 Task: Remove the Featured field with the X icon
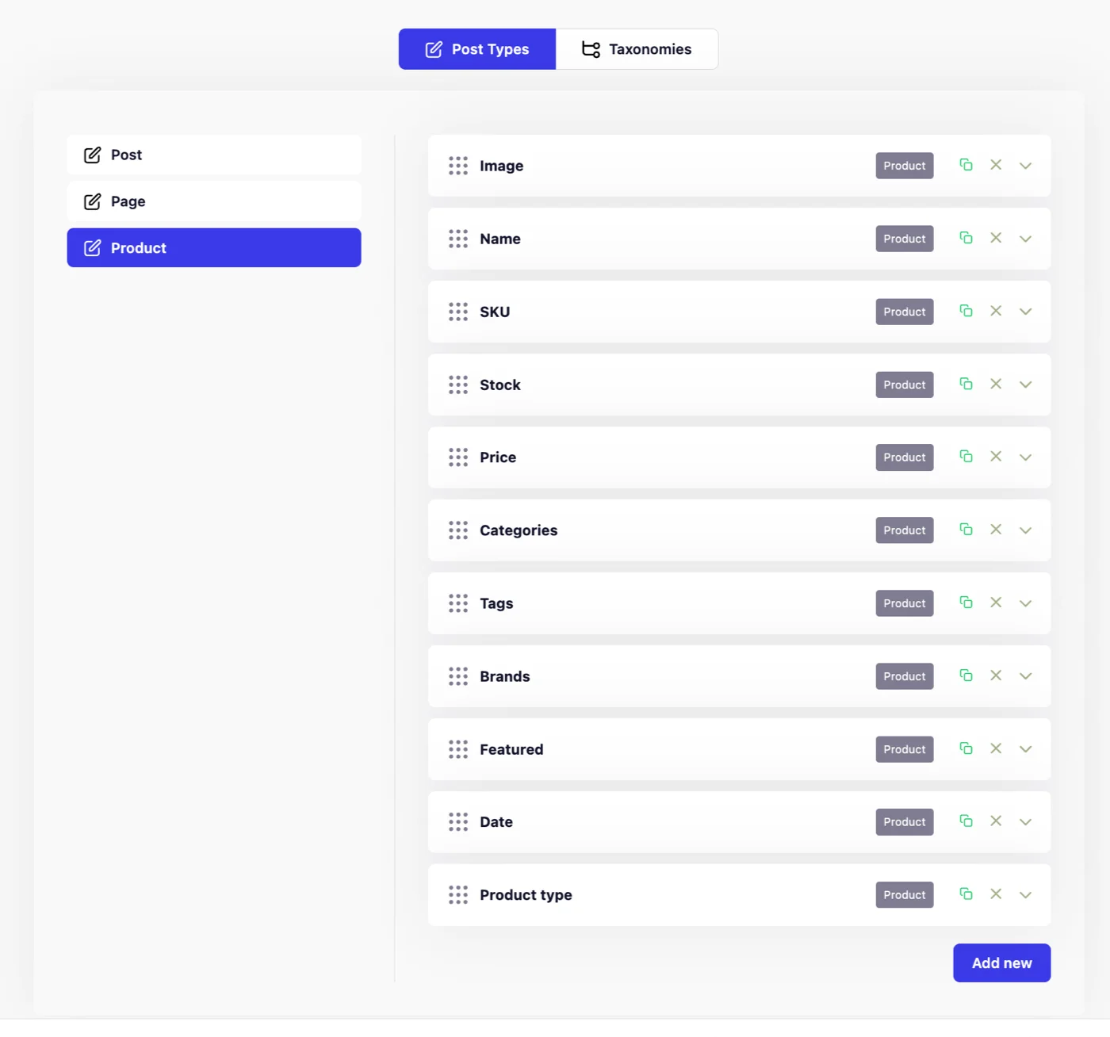coord(996,748)
